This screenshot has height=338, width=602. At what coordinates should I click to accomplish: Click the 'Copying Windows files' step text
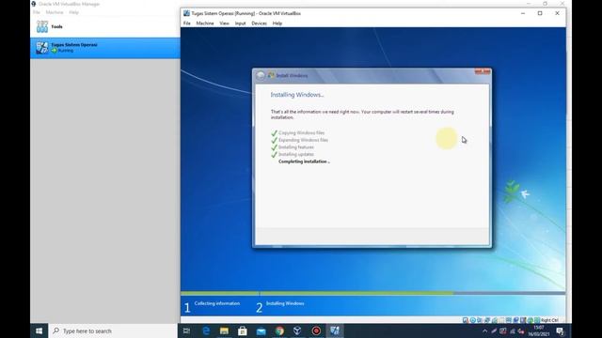pos(301,133)
